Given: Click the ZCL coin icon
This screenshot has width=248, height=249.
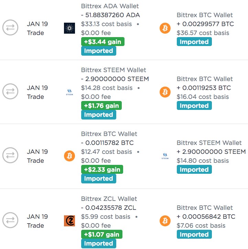Looking at the screenshot, I should tap(69, 221).
